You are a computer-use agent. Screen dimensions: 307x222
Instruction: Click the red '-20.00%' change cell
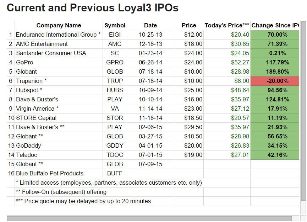click(275, 81)
